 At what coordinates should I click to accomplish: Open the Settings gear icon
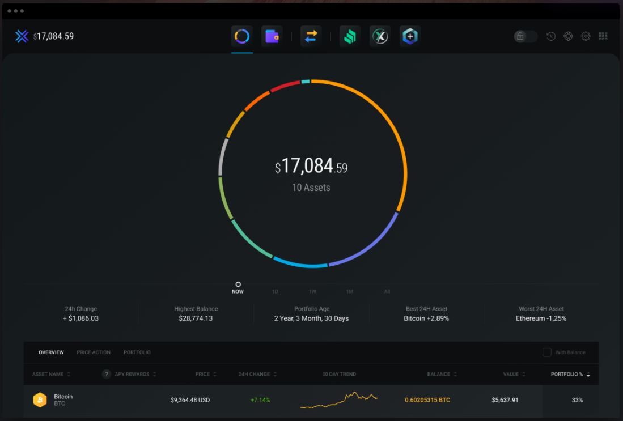pos(586,36)
